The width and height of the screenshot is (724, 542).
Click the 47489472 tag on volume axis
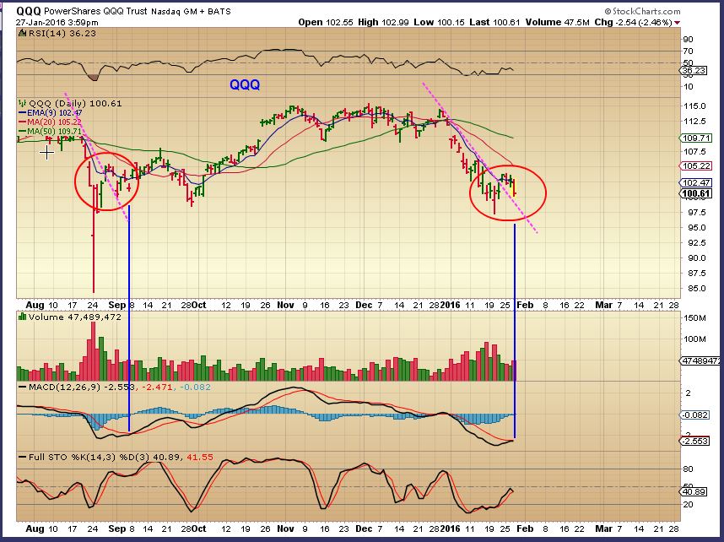tap(700, 360)
